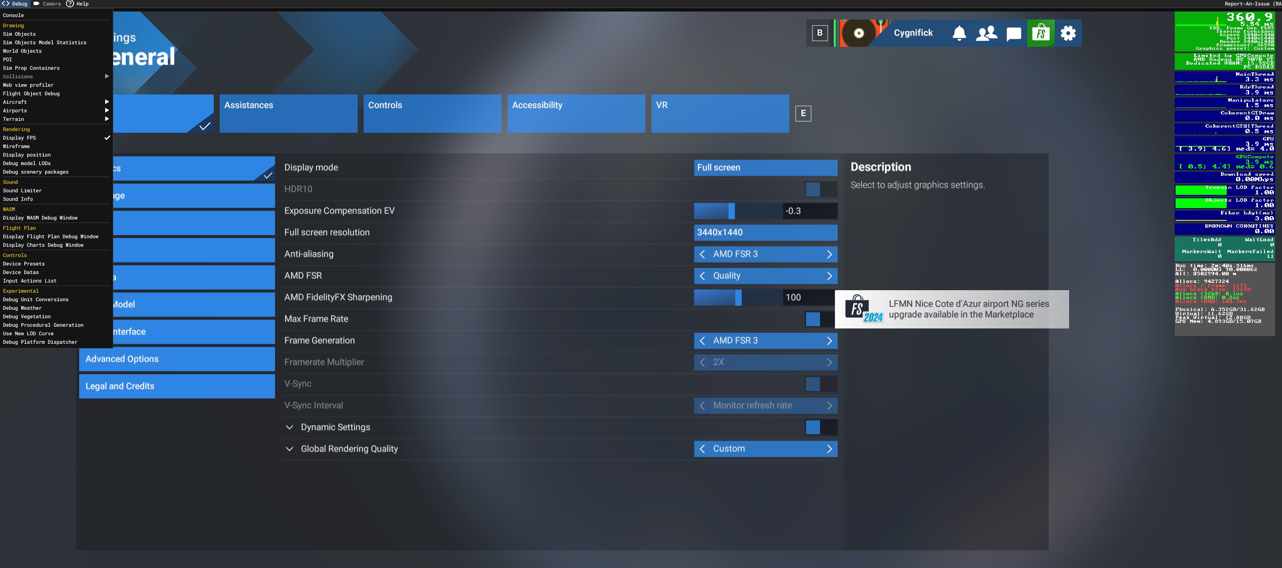Switch to the Assistances tab

[x=289, y=114]
